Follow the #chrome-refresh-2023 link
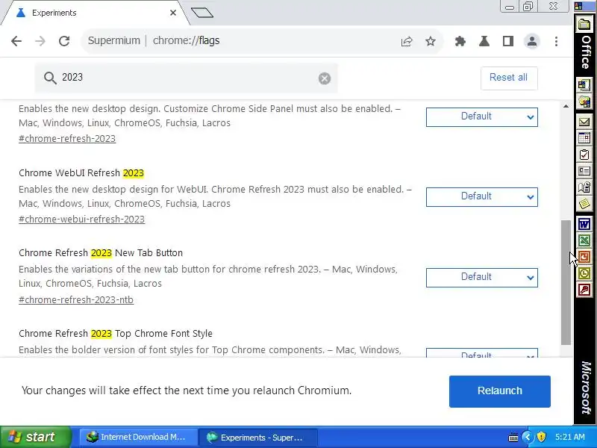 tap(67, 139)
